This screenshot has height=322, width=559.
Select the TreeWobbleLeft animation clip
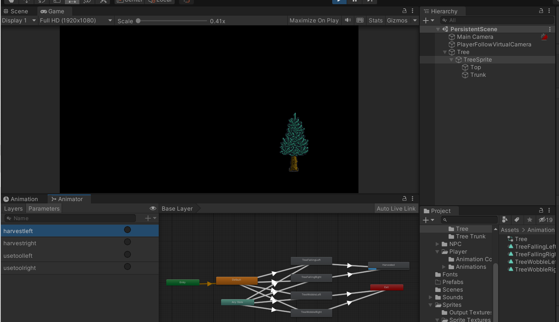pyautogui.click(x=532, y=262)
